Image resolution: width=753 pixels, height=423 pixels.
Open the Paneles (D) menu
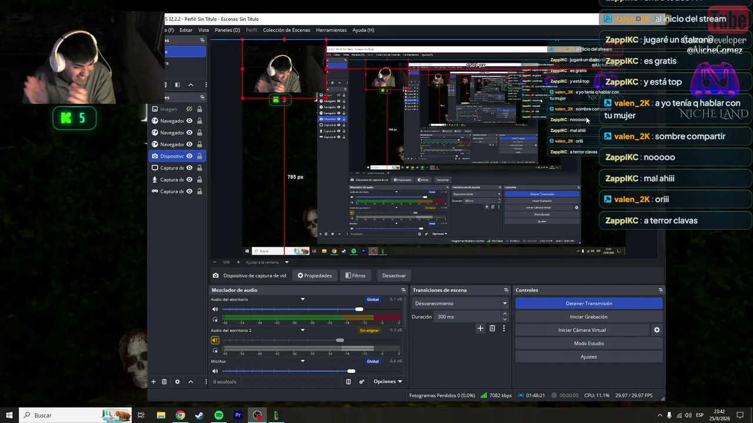[x=227, y=30]
